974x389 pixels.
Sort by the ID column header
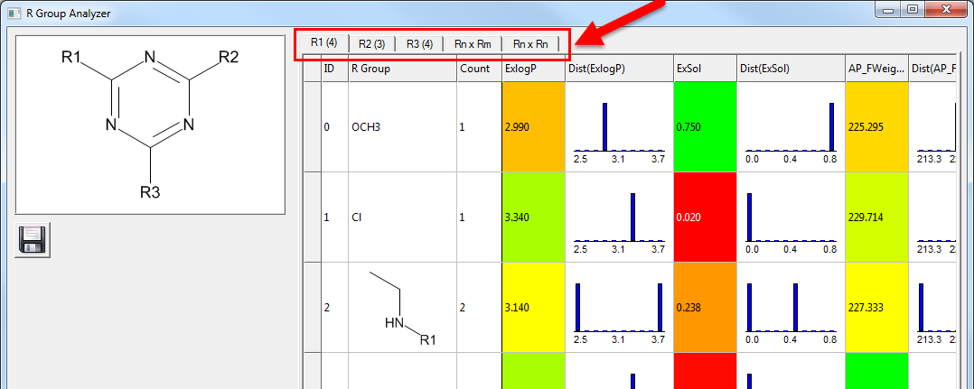pos(335,69)
